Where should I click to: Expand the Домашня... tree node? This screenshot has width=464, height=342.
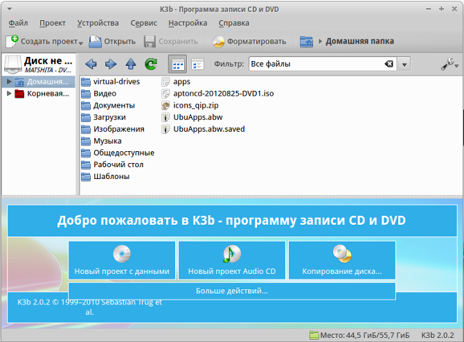pyautogui.click(x=9, y=81)
